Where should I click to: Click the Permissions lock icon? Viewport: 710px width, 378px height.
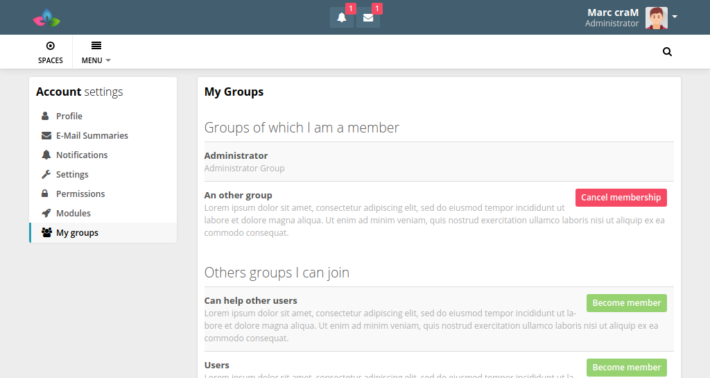[x=46, y=194]
